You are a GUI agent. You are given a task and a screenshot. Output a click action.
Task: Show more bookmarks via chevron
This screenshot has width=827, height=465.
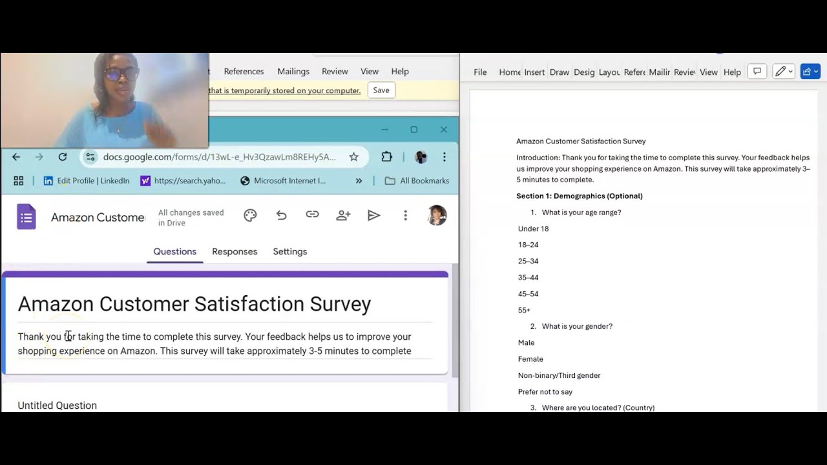pos(359,181)
